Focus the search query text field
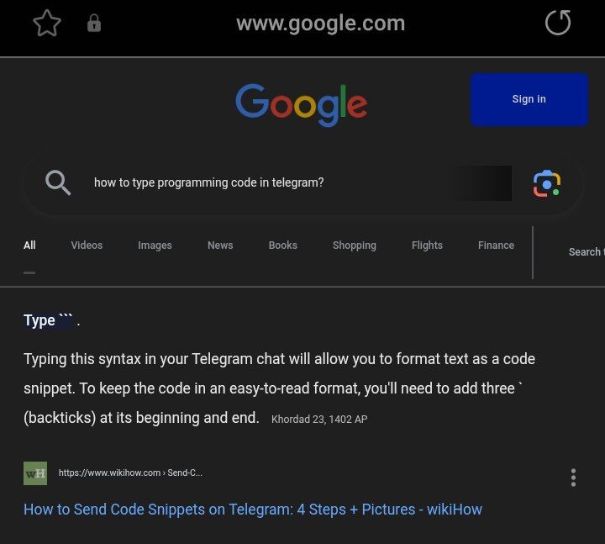Viewport: 605px width, 544px height. [270, 182]
